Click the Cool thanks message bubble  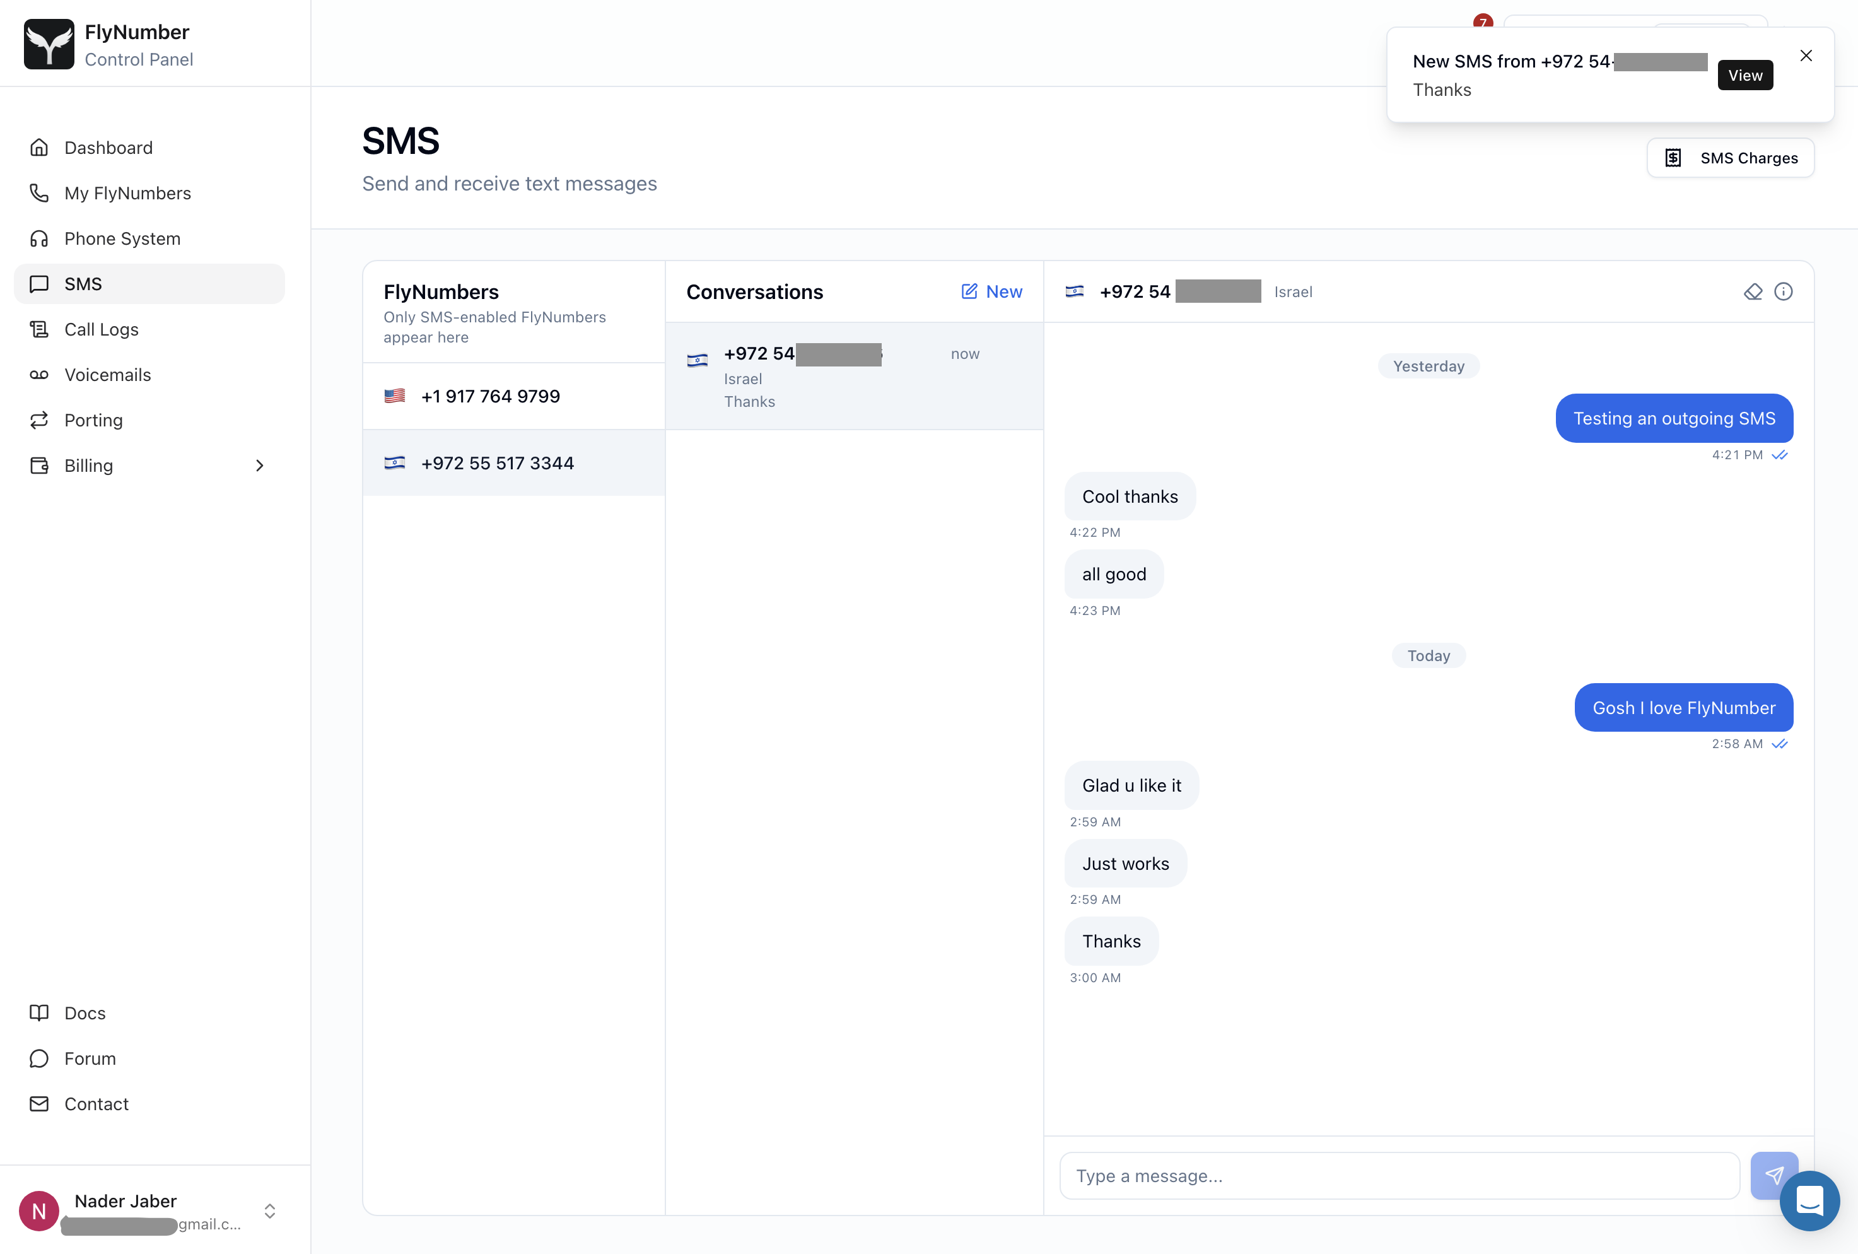[x=1130, y=496]
